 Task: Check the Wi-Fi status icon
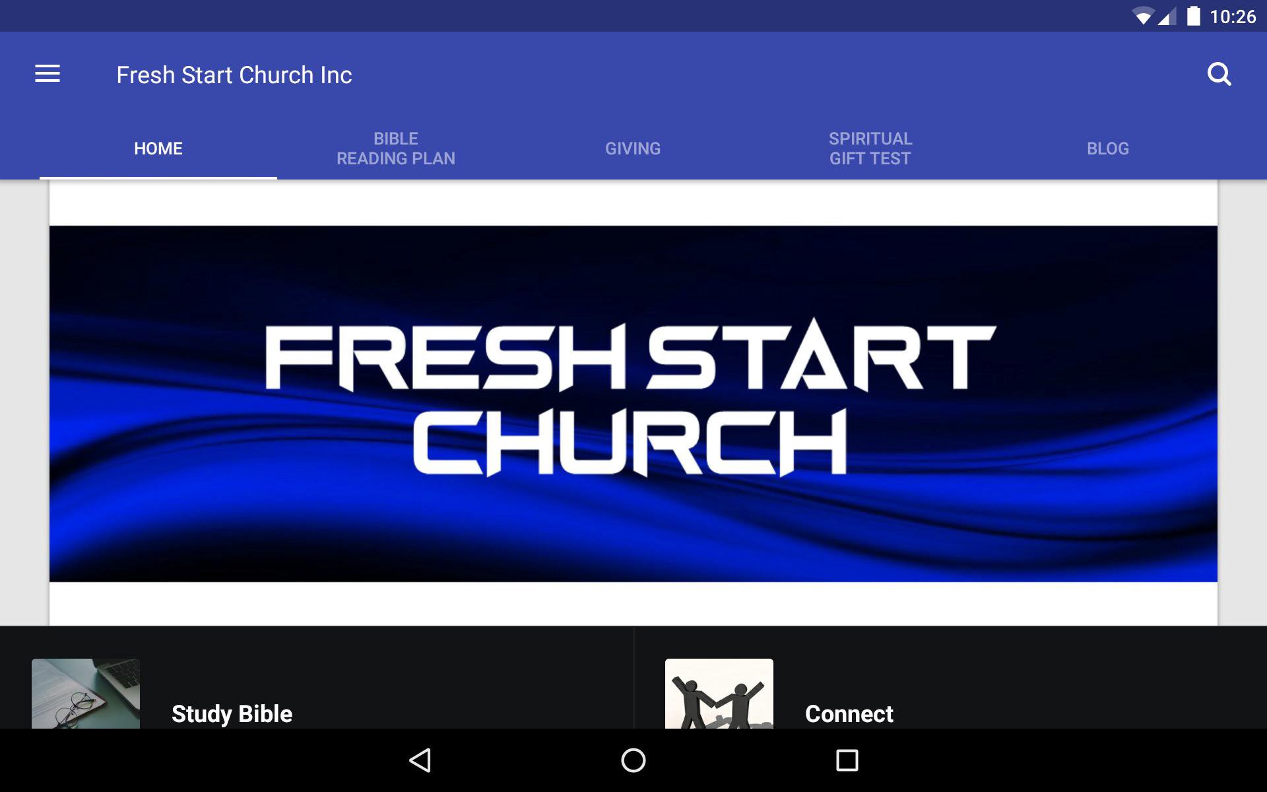click(1142, 16)
